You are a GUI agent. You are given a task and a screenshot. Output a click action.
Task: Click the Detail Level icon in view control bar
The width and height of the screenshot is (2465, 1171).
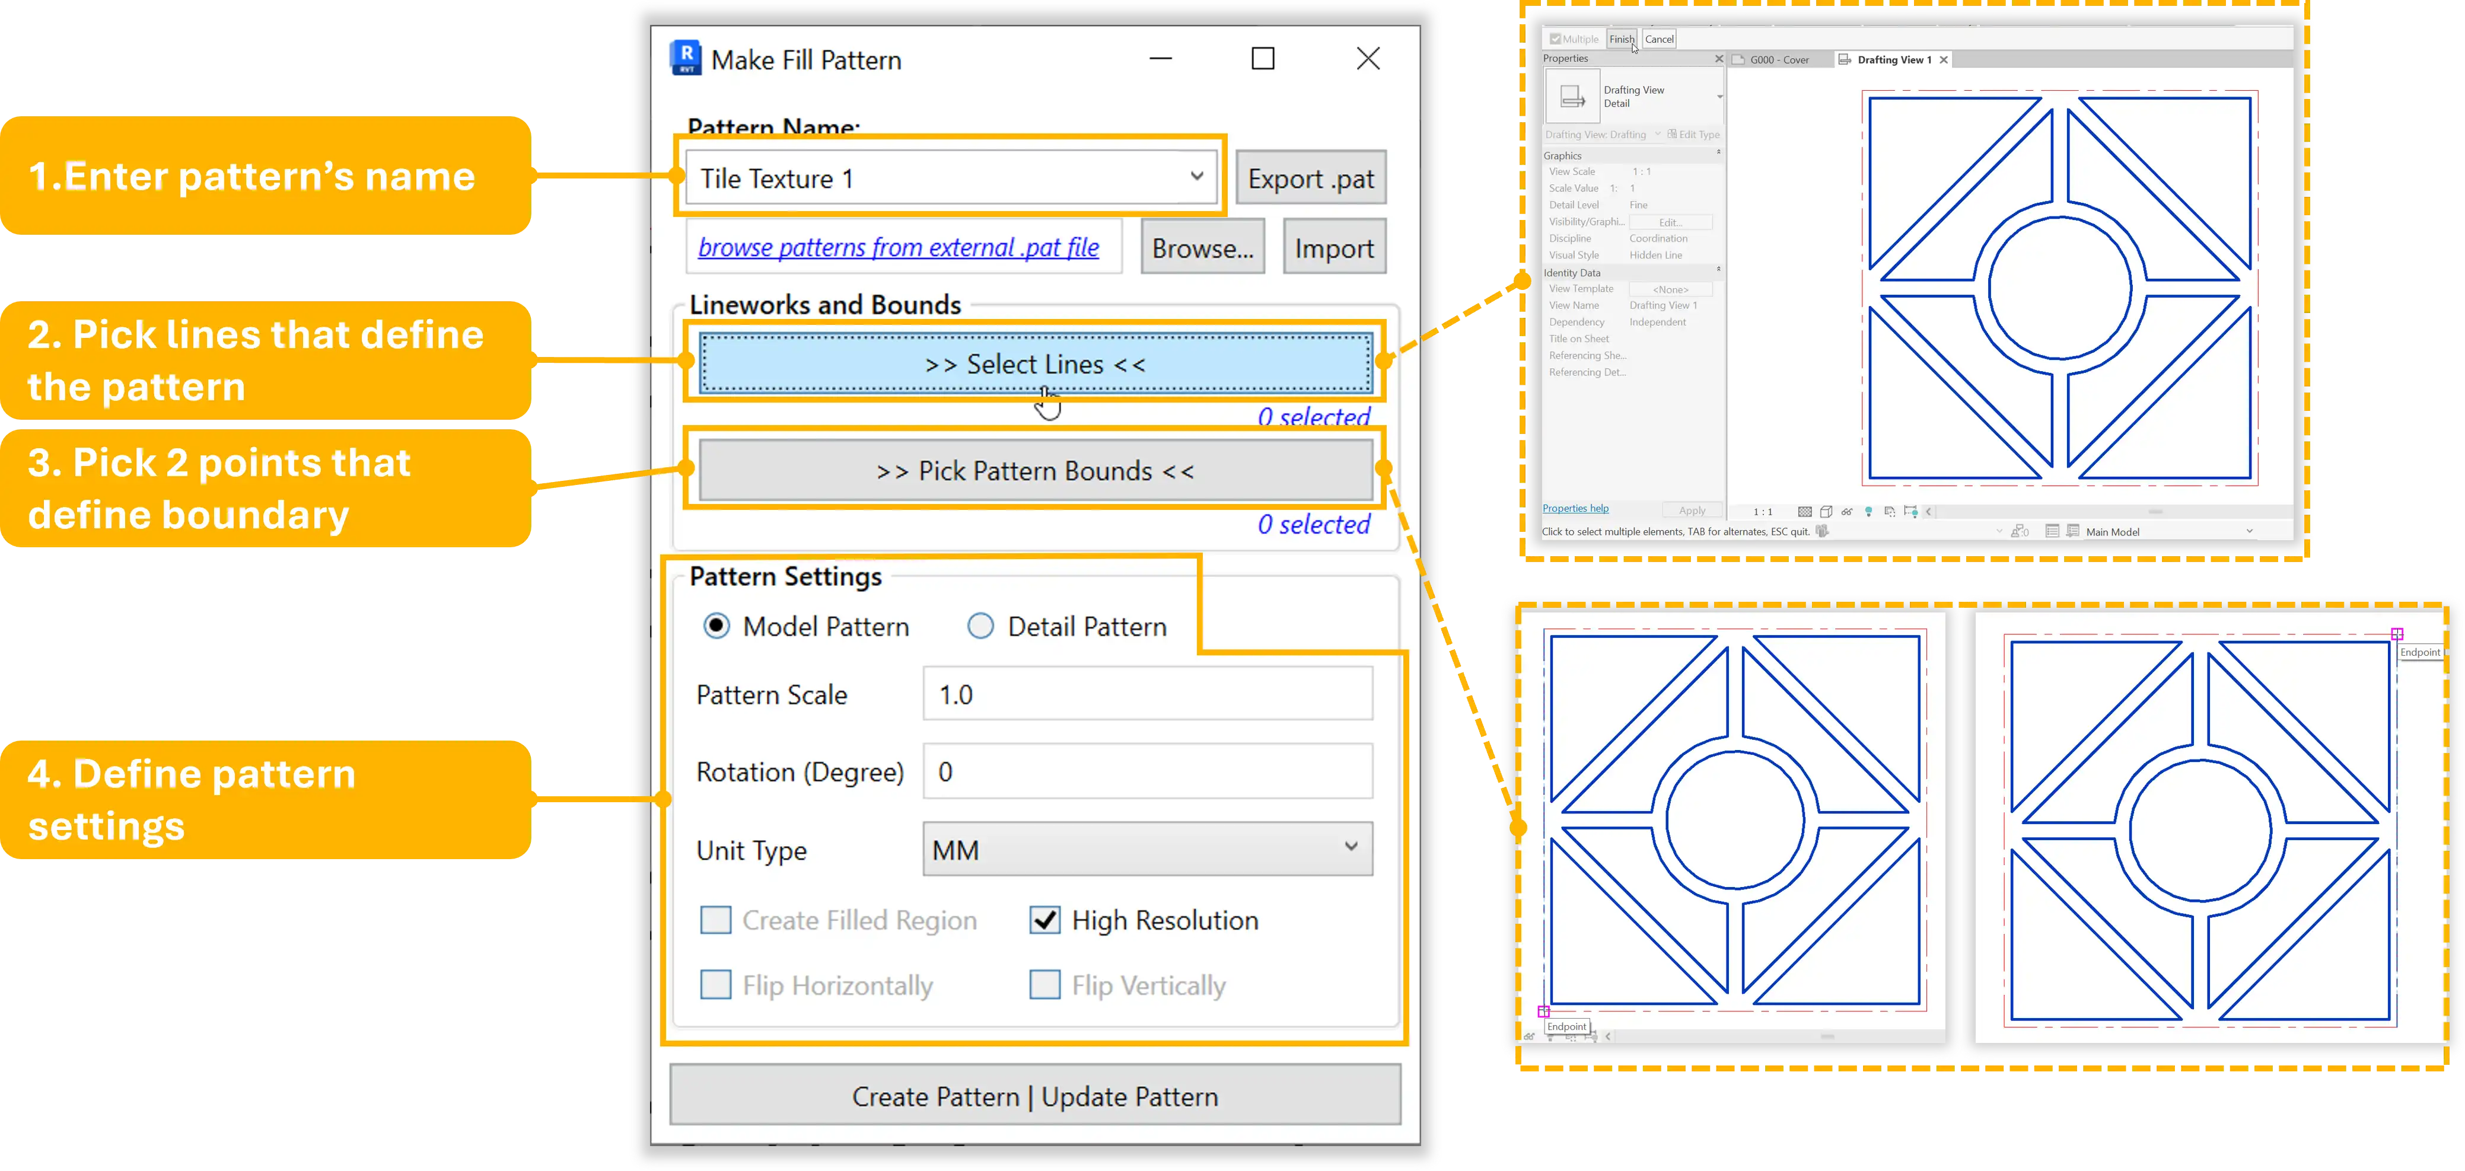(x=1805, y=512)
